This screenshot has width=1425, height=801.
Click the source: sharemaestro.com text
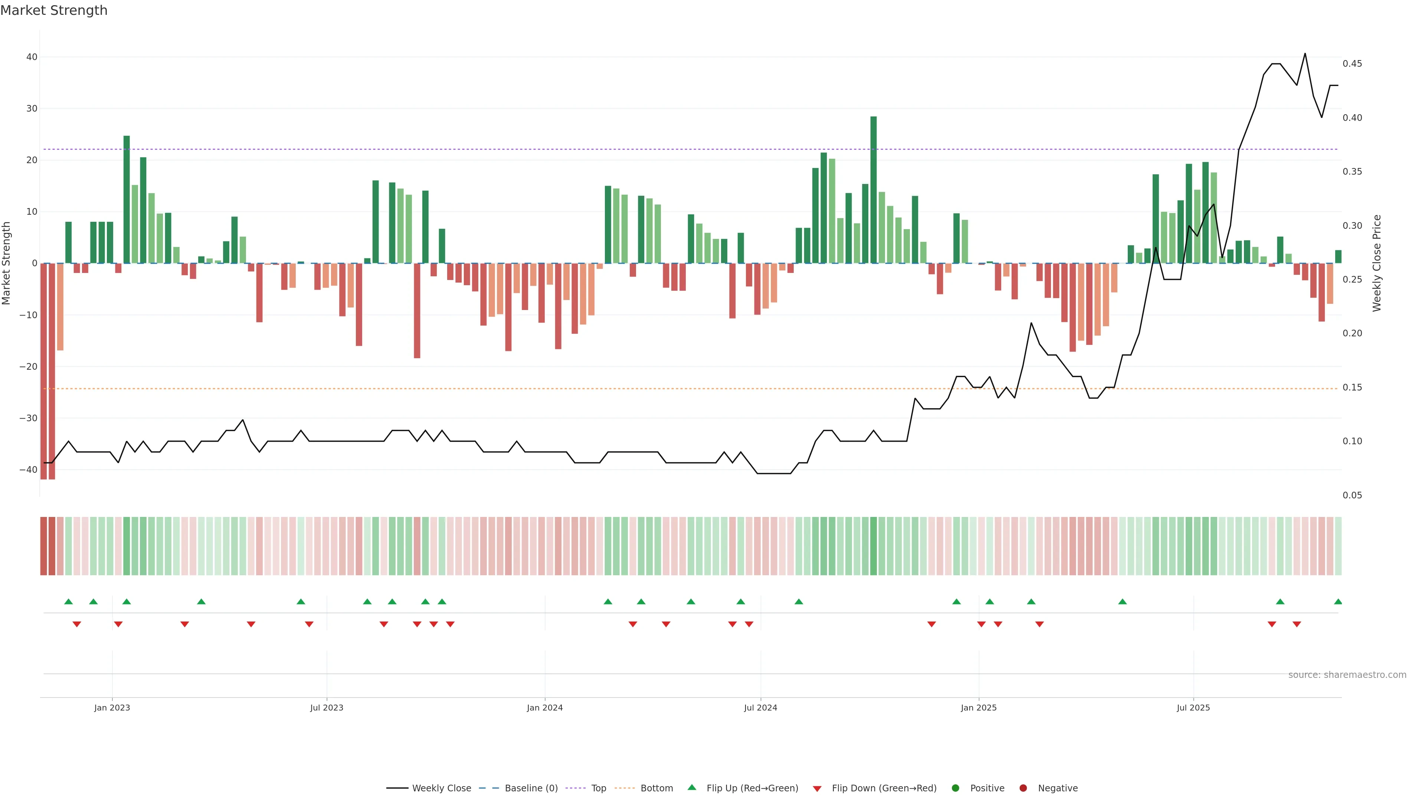(x=1347, y=675)
